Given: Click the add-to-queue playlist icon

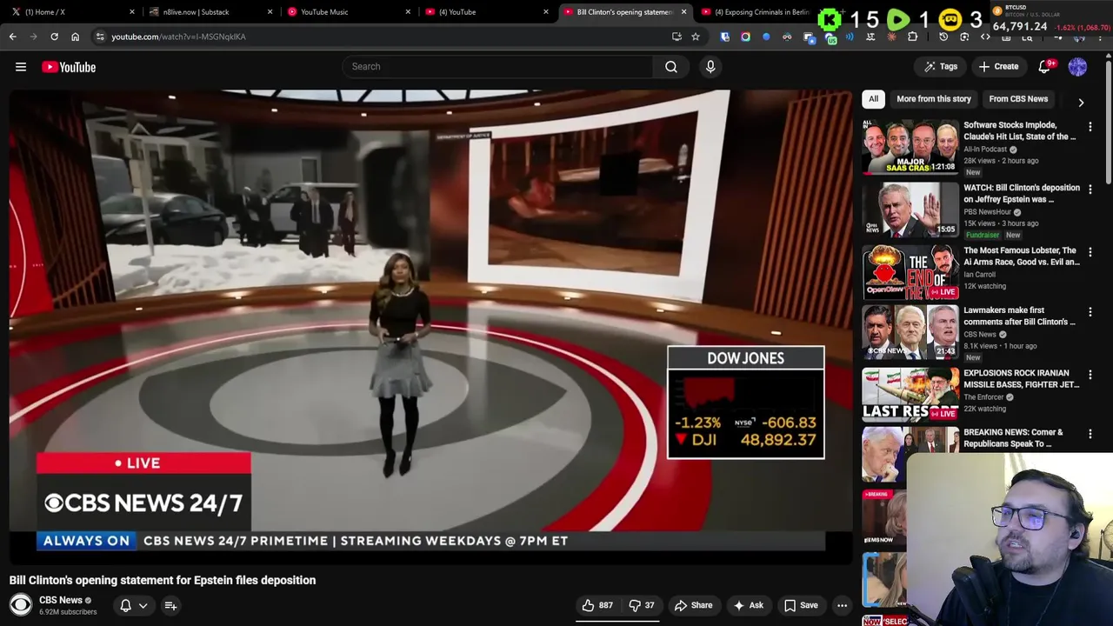Looking at the screenshot, I should 170,605.
